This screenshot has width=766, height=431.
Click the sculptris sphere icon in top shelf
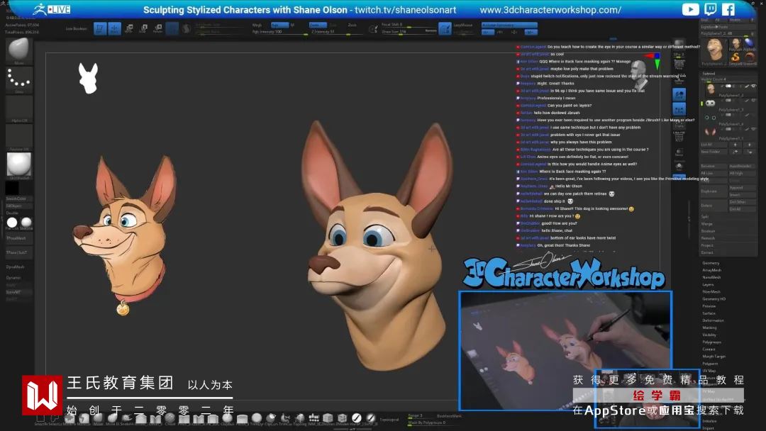(186, 29)
